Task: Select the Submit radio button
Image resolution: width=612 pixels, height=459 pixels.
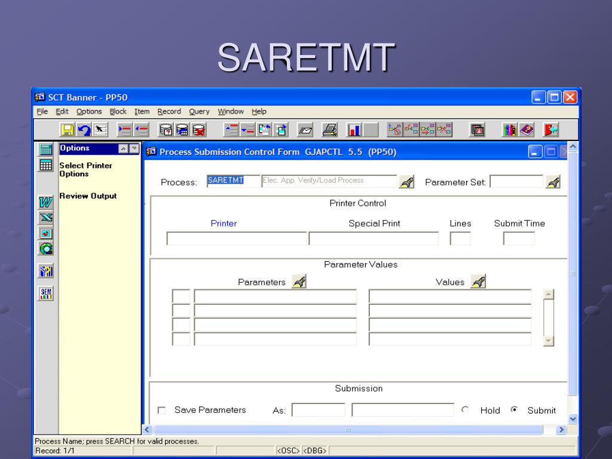Action: (x=515, y=410)
